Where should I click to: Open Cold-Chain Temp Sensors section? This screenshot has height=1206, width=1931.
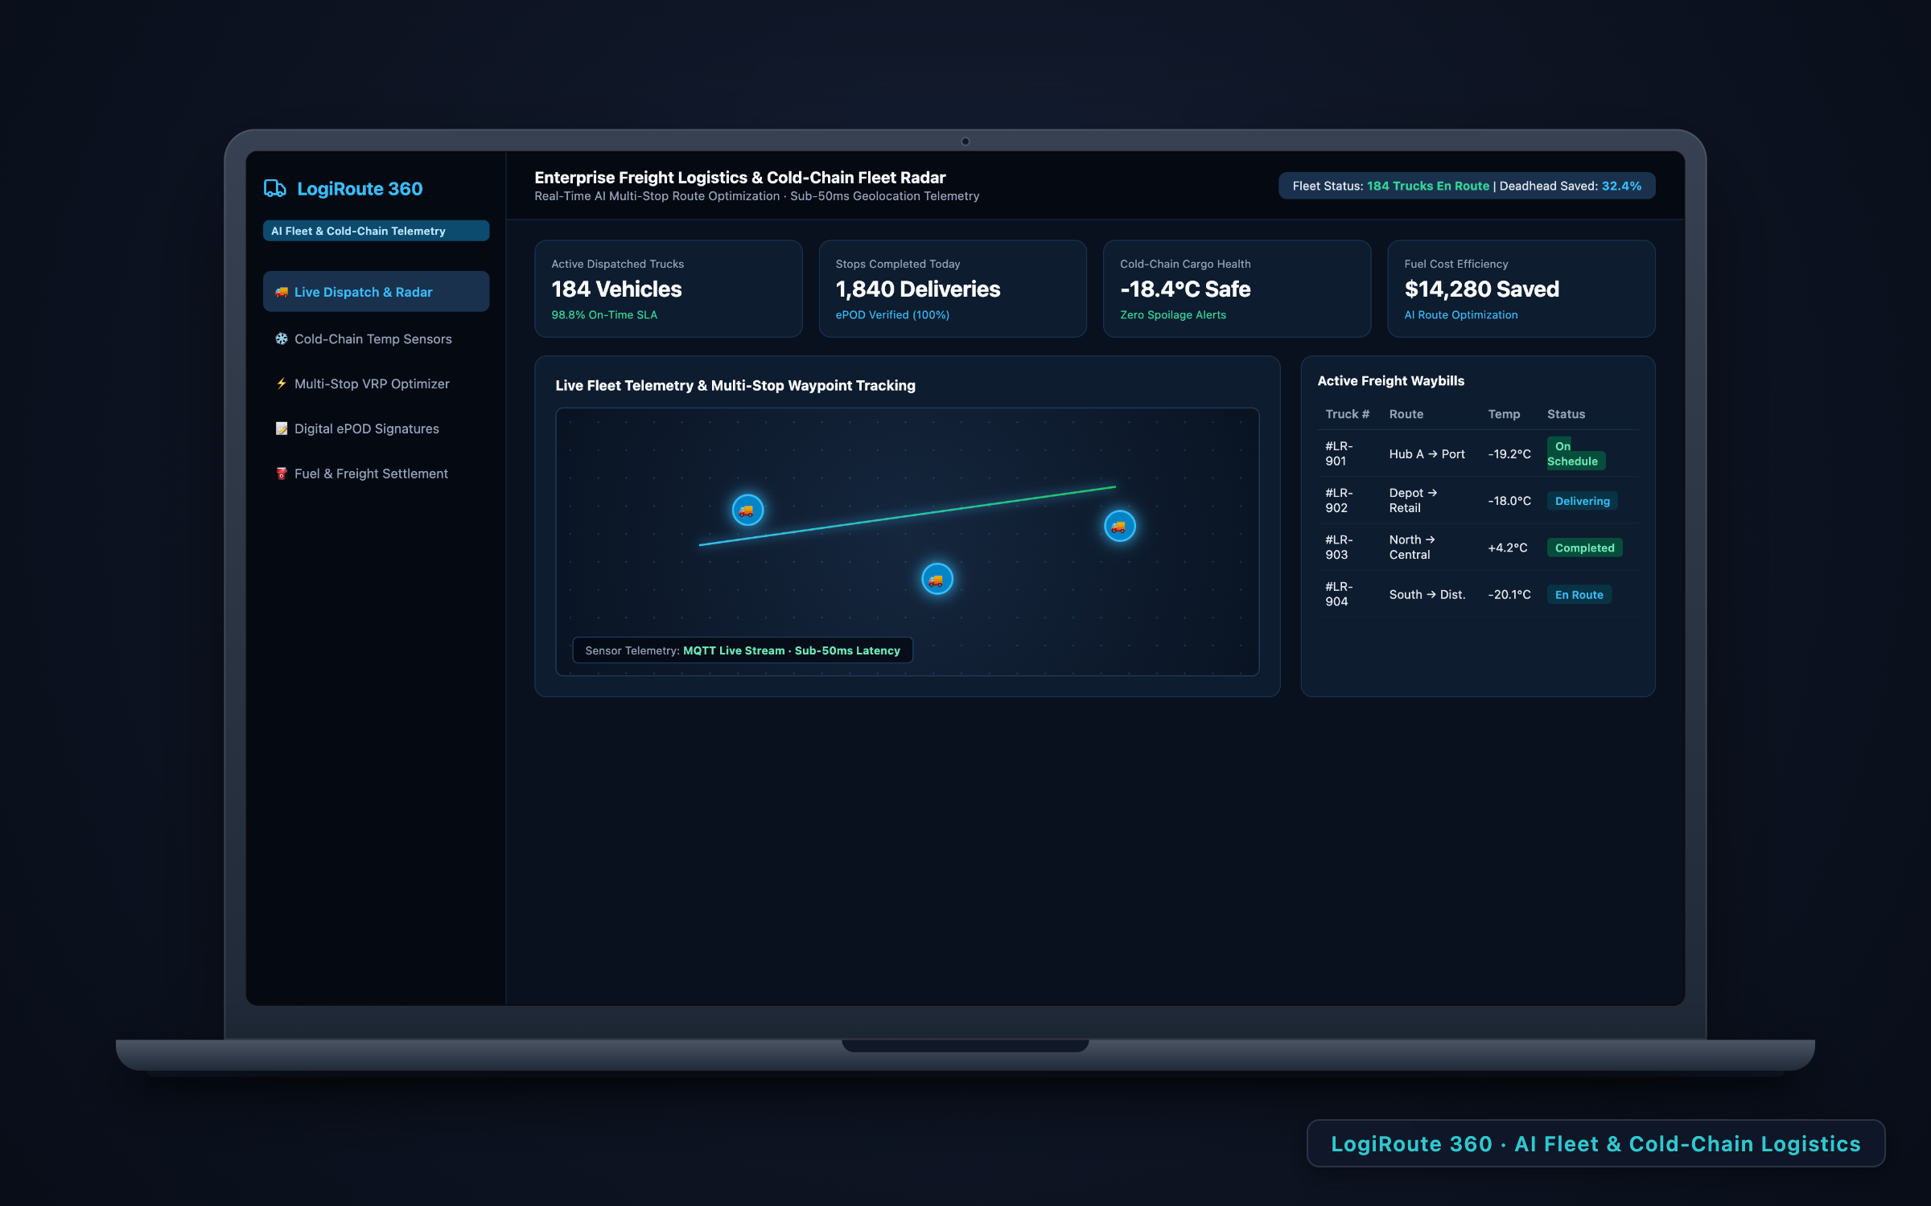[x=376, y=338]
